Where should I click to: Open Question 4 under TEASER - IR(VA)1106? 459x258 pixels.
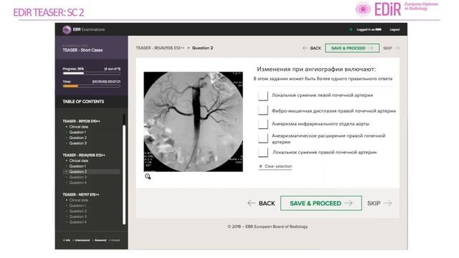(78, 183)
